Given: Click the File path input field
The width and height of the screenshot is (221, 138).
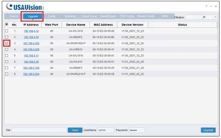Looking at the screenshot, I should click(39, 130).
